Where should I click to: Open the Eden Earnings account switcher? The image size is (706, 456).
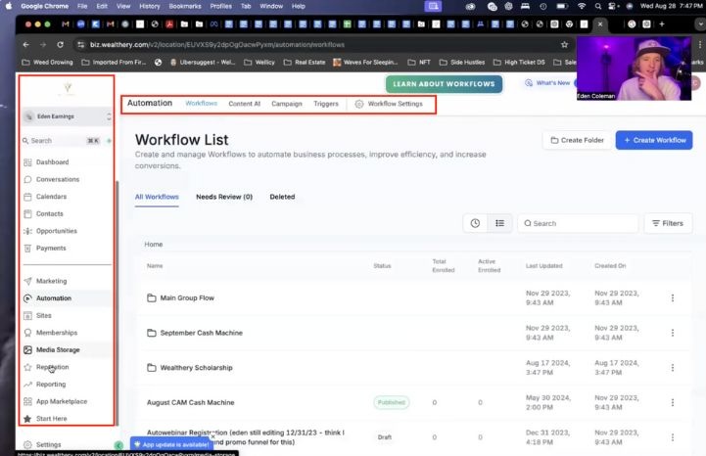pos(67,117)
